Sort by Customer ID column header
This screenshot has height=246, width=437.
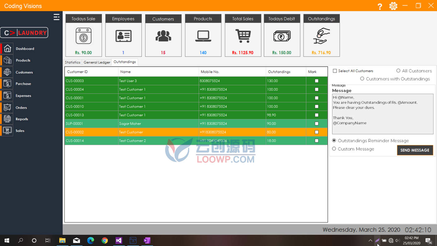(x=91, y=72)
